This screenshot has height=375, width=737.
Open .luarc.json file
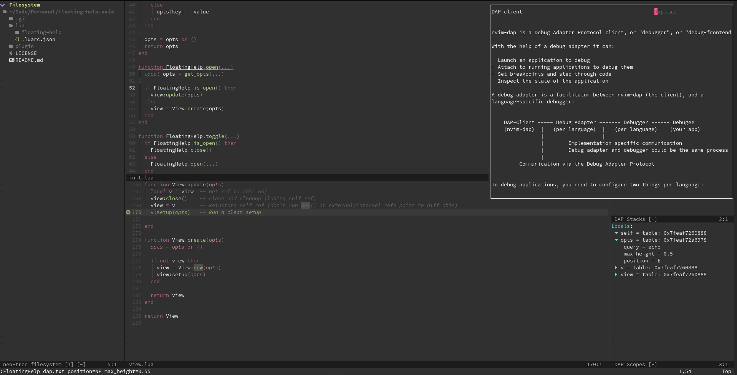click(x=38, y=39)
